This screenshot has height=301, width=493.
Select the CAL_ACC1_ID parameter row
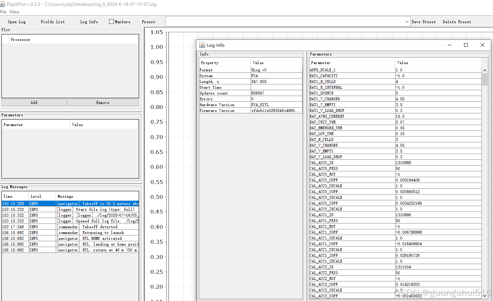pyautogui.click(x=395, y=215)
